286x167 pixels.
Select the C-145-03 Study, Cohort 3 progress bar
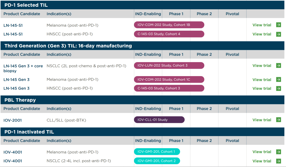tap(169, 88)
